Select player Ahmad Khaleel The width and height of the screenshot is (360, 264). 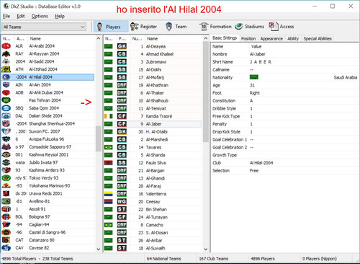(153, 54)
